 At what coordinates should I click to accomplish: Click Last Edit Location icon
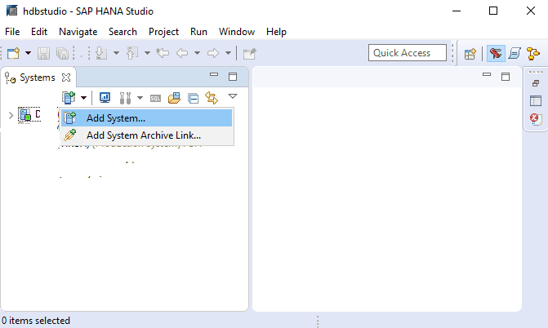pos(163,54)
